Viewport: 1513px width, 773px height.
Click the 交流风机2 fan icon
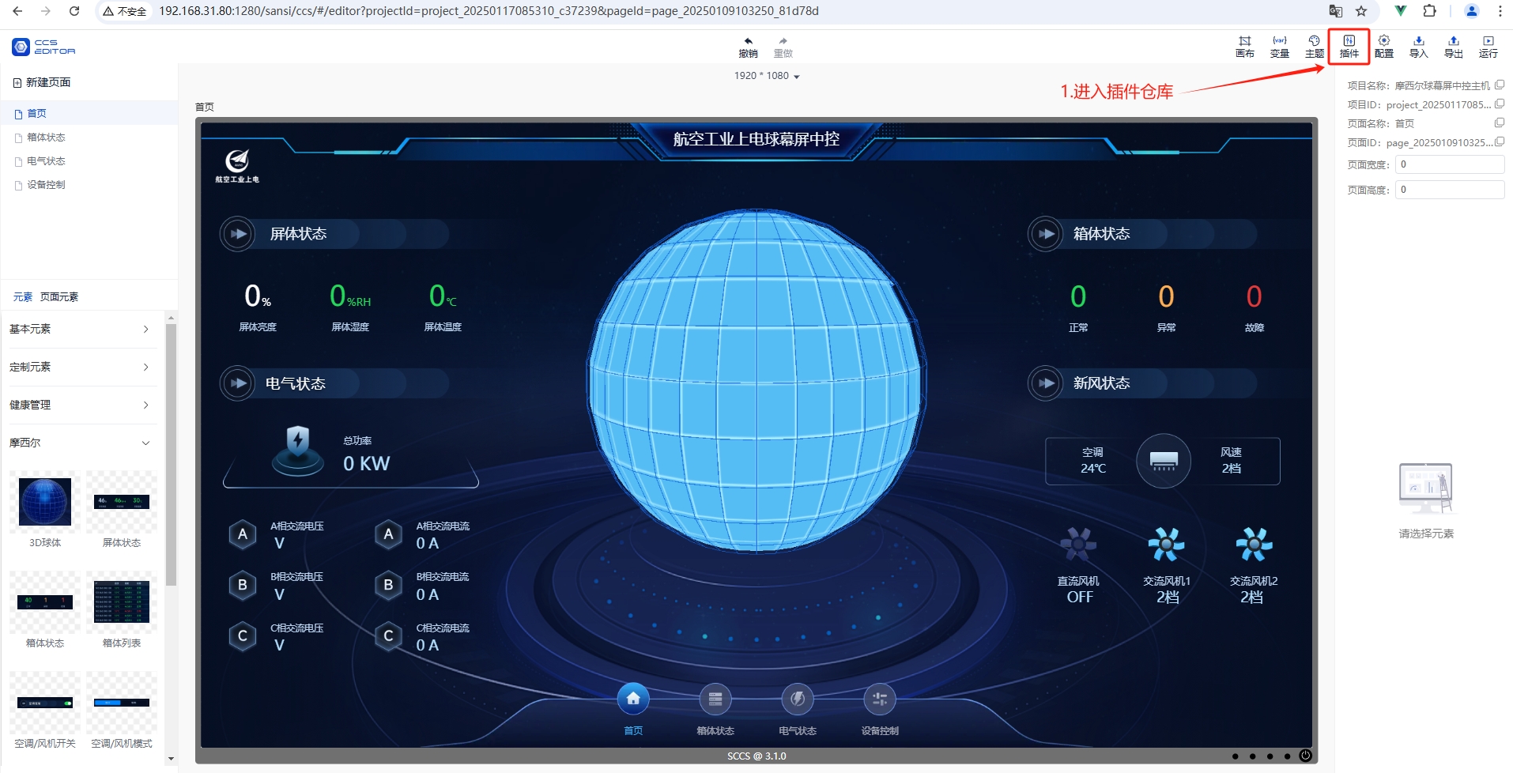(1254, 544)
